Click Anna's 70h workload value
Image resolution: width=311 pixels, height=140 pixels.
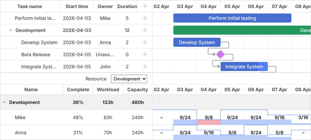108,133
